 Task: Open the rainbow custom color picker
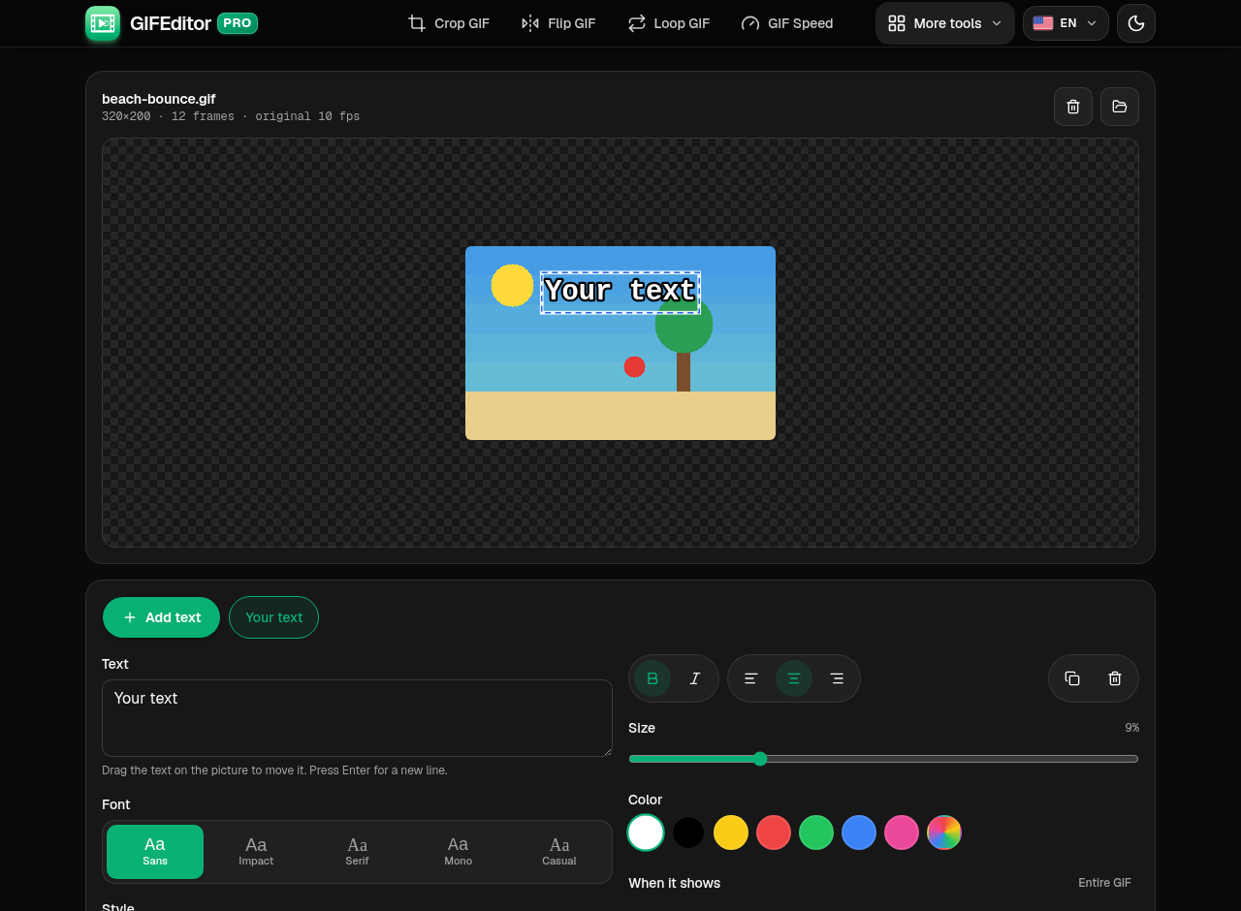click(944, 832)
